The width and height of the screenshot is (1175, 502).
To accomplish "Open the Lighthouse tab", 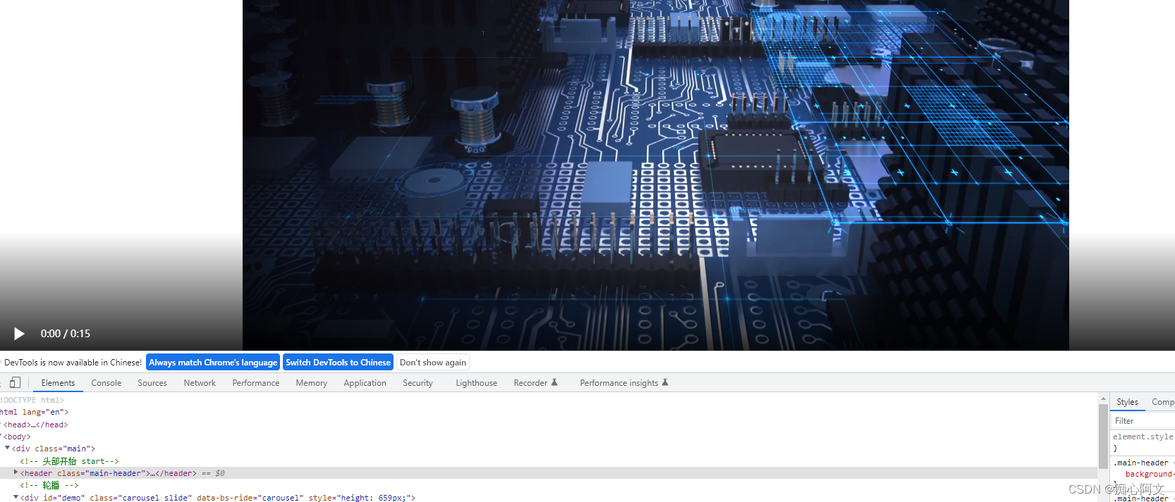I will 477,383.
